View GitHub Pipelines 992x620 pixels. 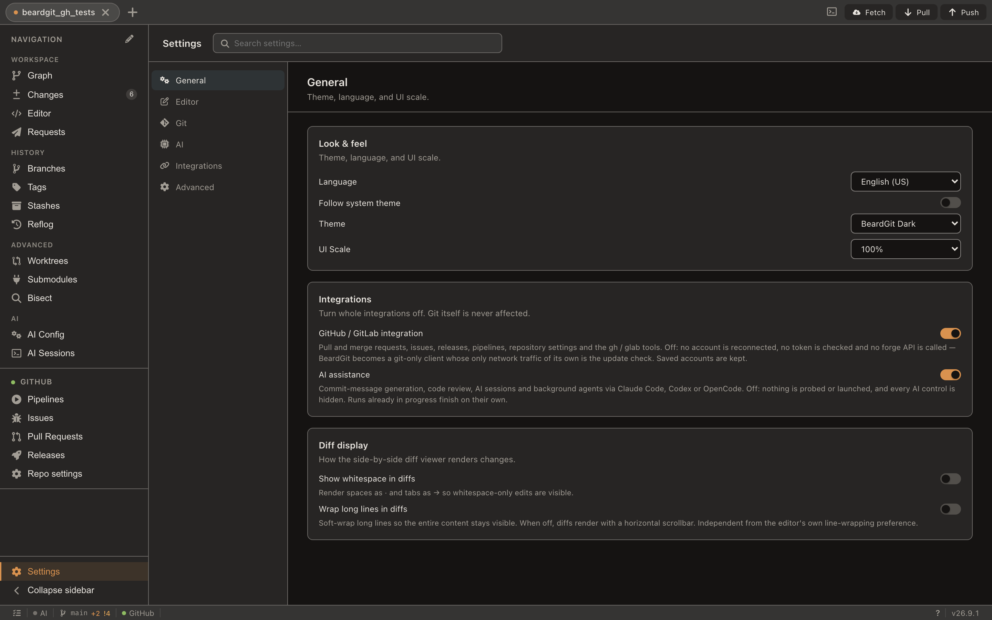click(74, 399)
